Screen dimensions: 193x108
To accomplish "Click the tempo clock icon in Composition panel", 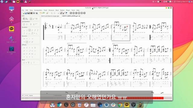I will click(24, 24).
